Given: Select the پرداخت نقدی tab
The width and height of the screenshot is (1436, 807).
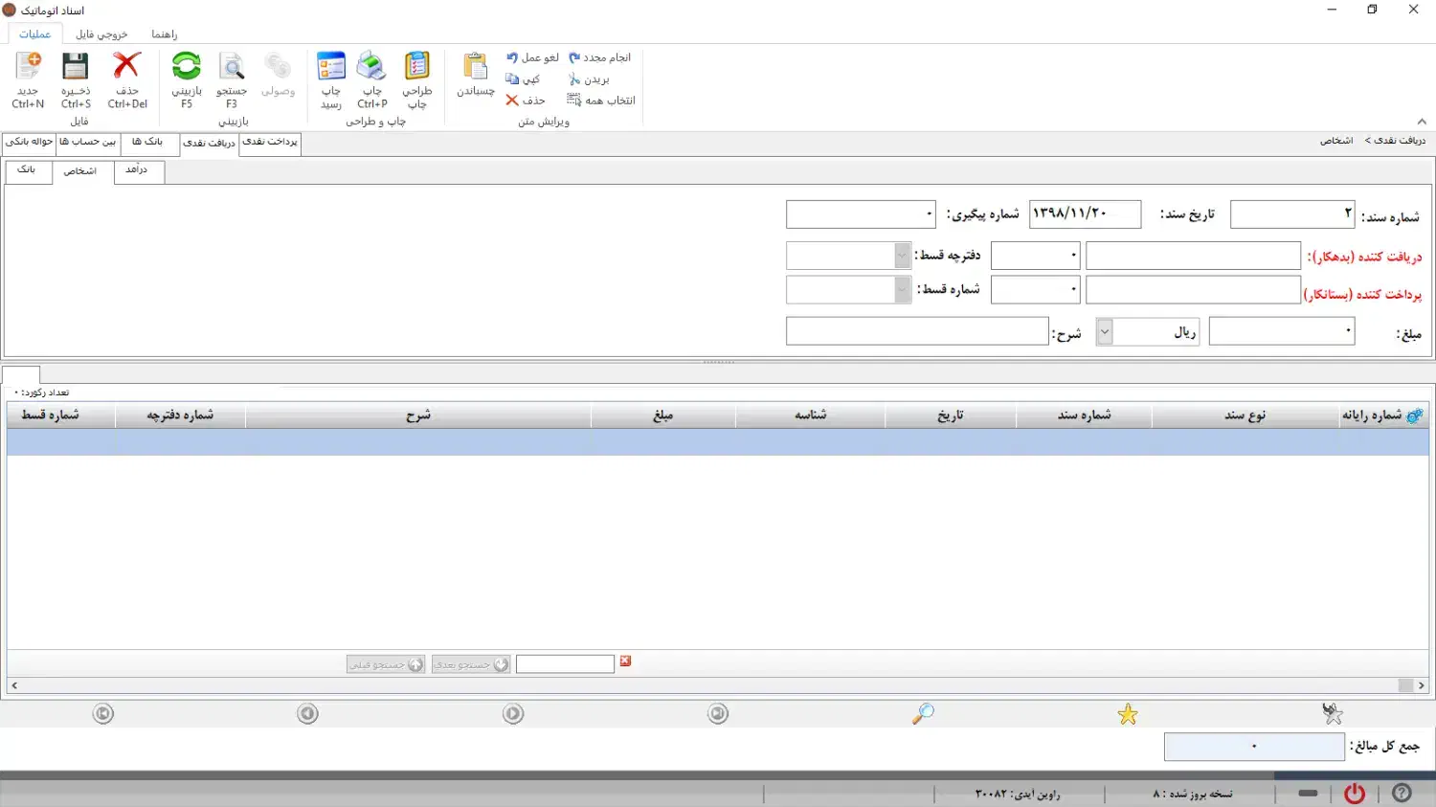Looking at the screenshot, I should tap(270, 142).
